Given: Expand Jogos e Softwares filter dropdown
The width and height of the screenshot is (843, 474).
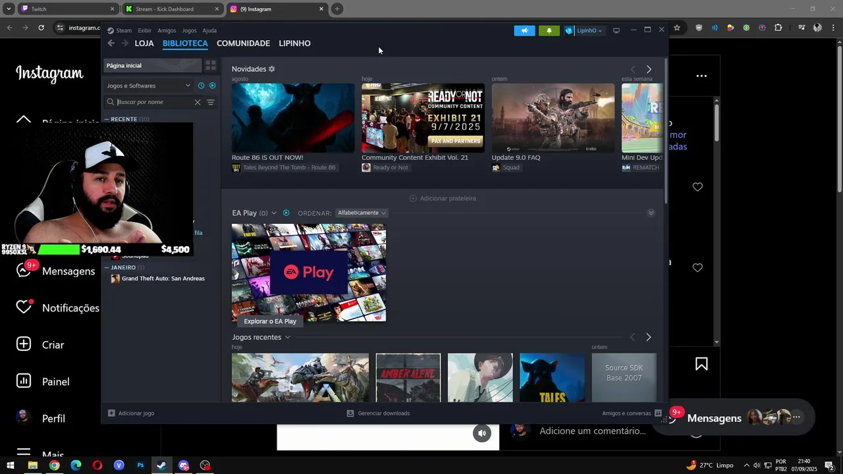Looking at the screenshot, I should 149,86.
